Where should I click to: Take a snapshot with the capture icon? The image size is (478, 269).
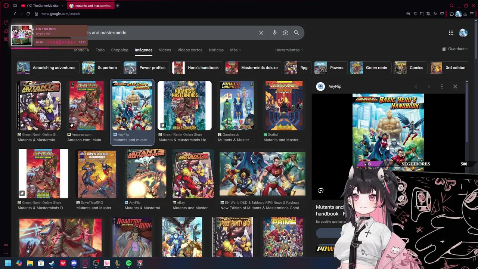(x=422, y=14)
